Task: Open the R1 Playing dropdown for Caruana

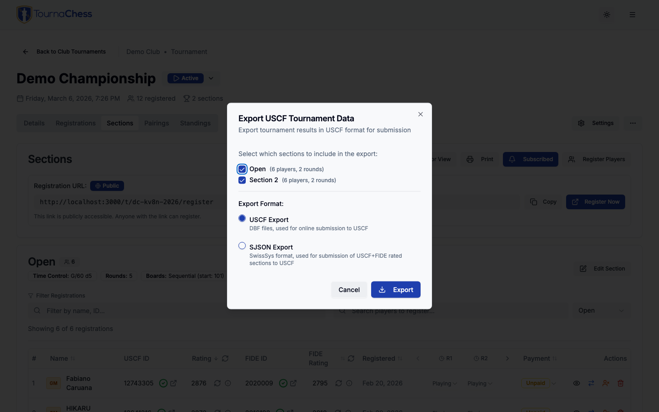Action: 444,384
